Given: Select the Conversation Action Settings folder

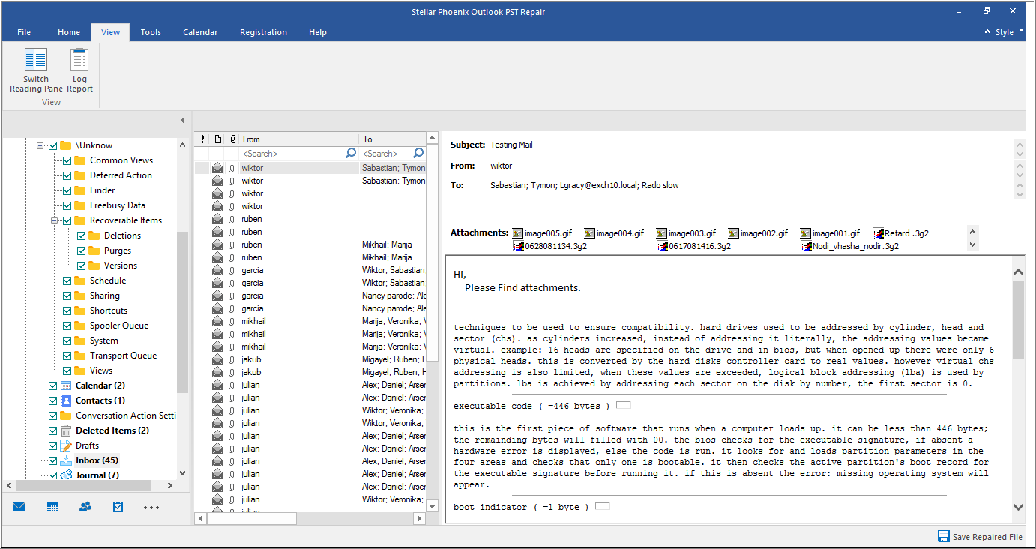Looking at the screenshot, I should click(126, 415).
